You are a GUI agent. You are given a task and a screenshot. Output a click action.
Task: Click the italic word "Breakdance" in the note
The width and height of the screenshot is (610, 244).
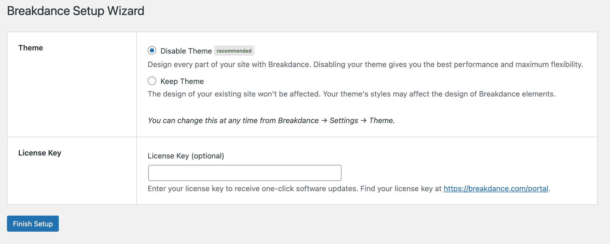(x=298, y=120)
